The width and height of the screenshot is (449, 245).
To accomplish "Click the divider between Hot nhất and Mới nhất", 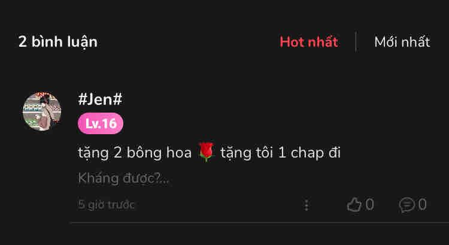I will pyautogui.click(x=356, y=42).
